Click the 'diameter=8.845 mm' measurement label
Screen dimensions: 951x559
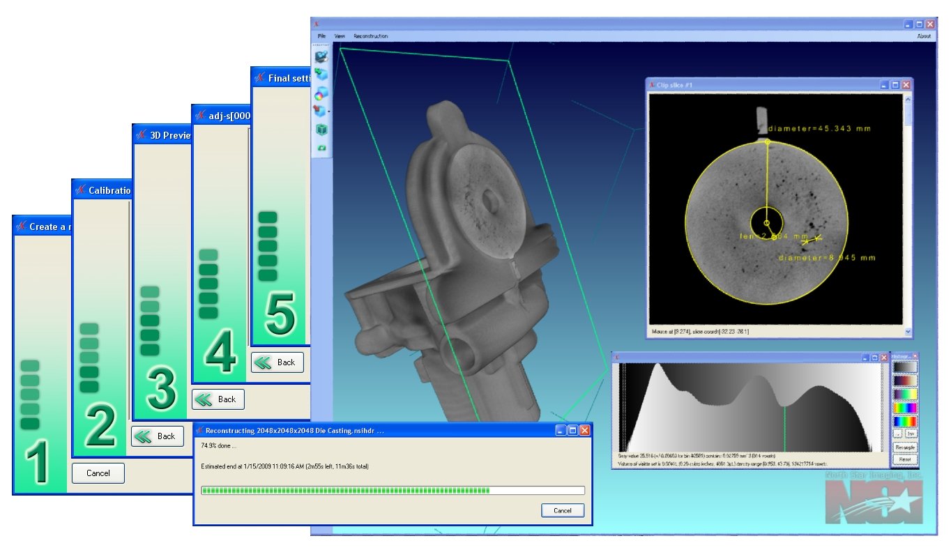pyautogui.click(x=827, y=257)
